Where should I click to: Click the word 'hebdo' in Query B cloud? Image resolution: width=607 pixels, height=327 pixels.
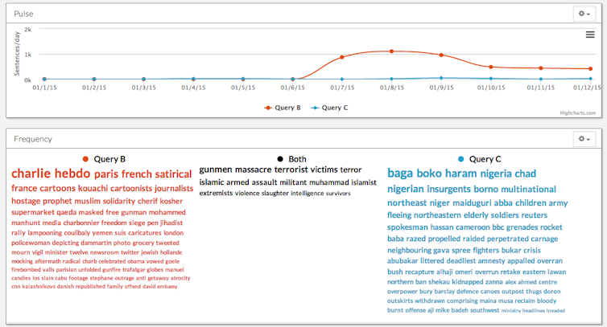[72, 174]
